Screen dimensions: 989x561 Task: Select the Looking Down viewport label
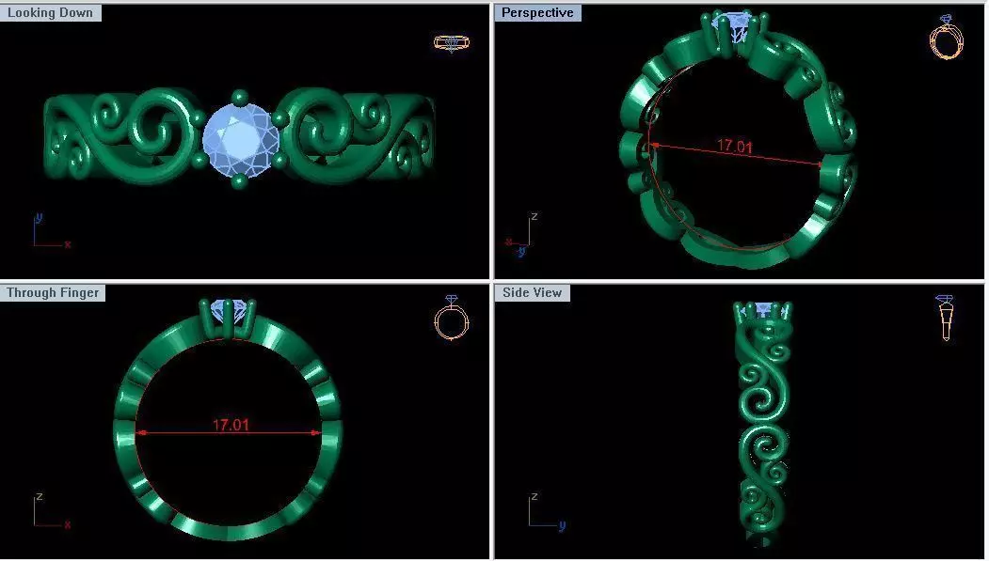pos(51,12)
